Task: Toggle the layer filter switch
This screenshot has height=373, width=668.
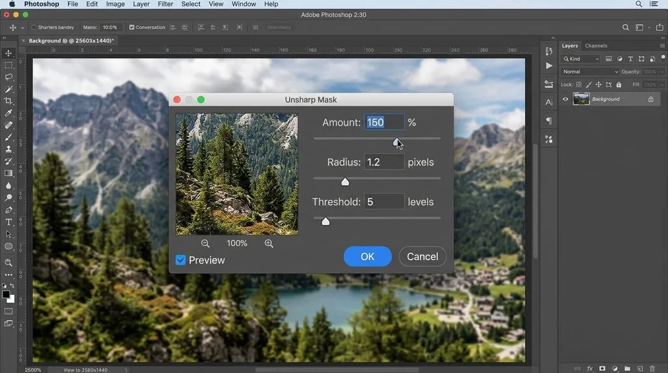Action: (663, 57)
